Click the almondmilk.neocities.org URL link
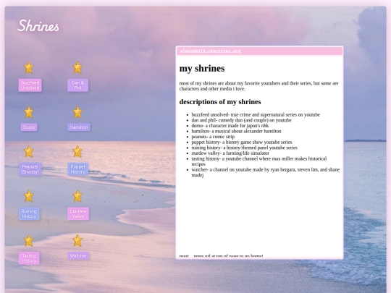The width and height of the screenshot is (391, 293). [x=211, y=51]
